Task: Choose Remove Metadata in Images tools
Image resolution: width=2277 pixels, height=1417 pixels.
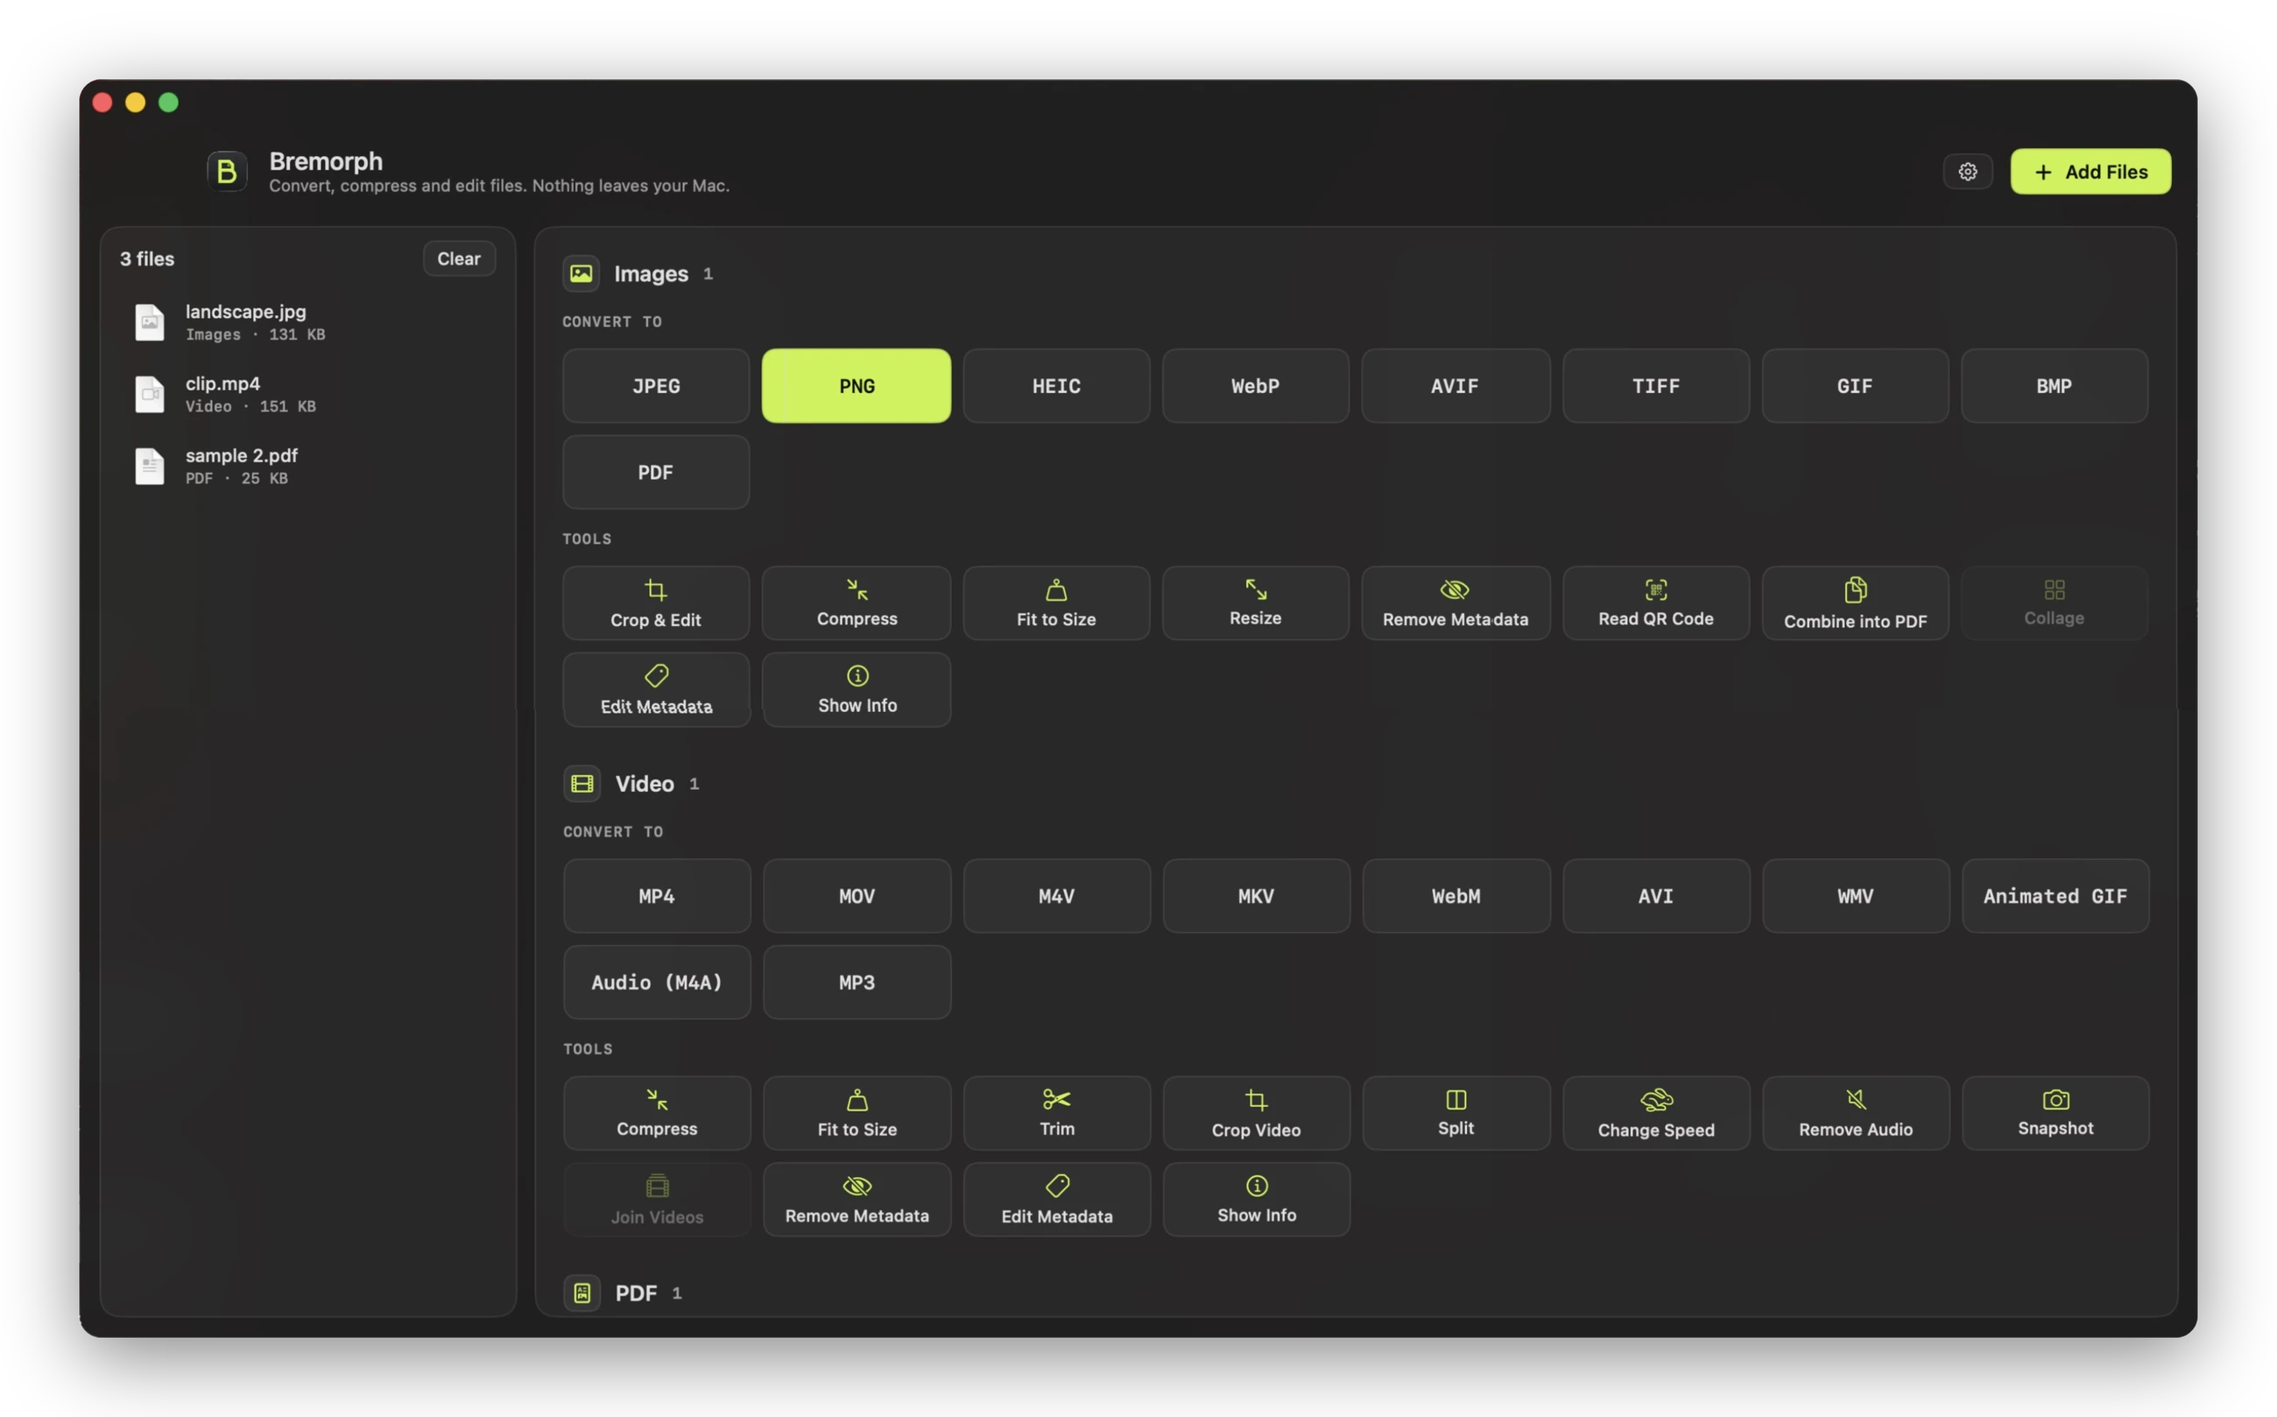Action: pyautogui.click(x=1456, y=603)
